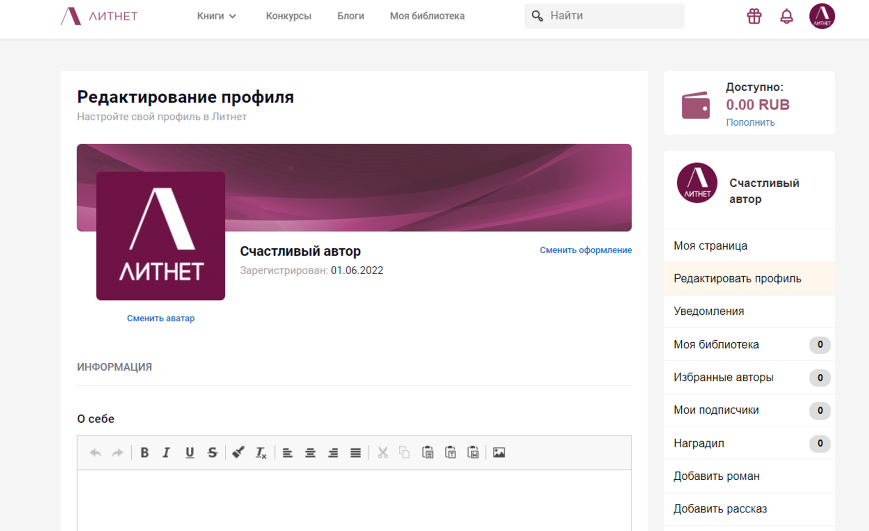The image size is (869, 531).
Task: Redo edit in editor toolbar
Action: tap(118, 453)
